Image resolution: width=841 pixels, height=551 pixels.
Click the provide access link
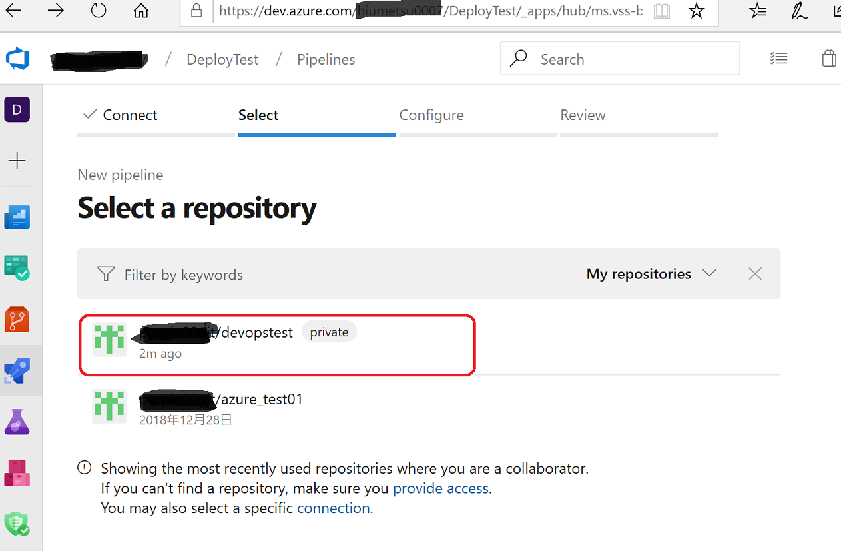440,488
